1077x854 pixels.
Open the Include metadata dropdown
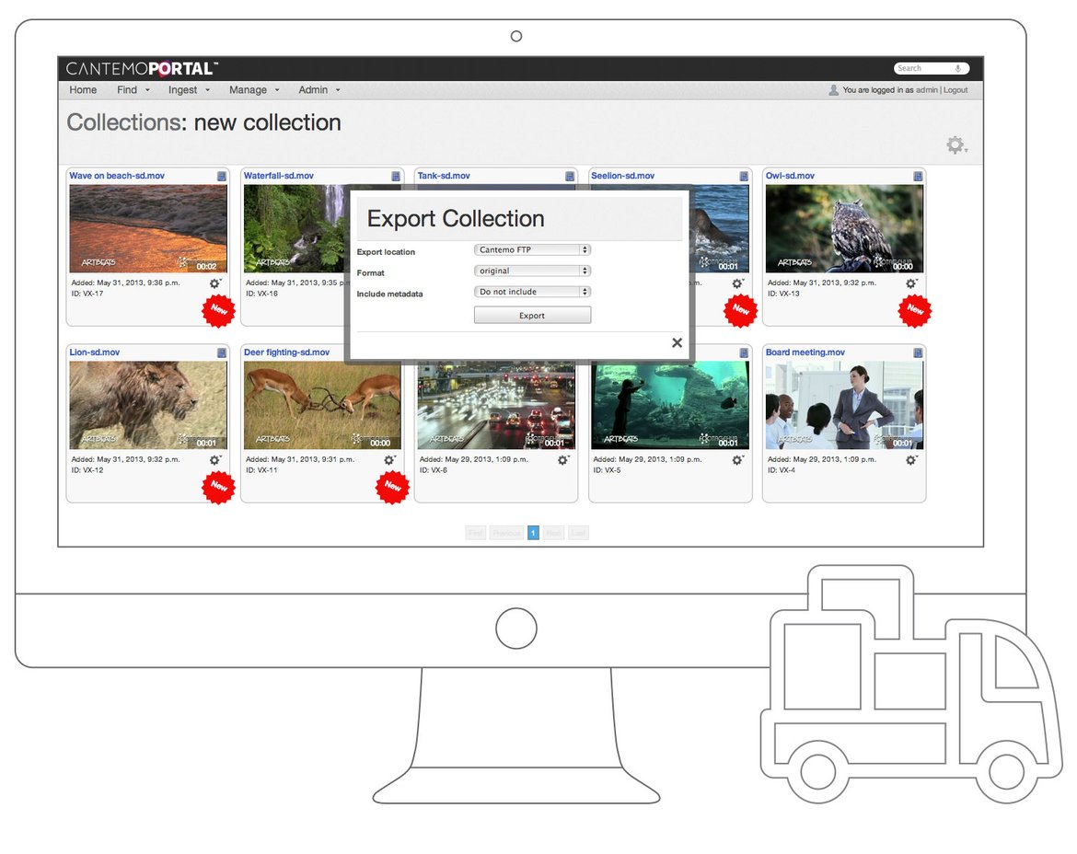(532, 292)
